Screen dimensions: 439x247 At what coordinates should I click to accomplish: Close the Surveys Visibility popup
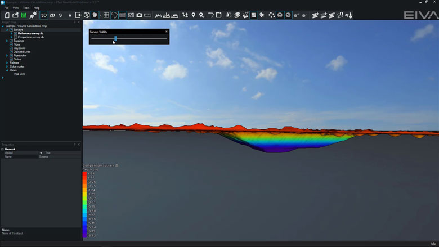167,32
